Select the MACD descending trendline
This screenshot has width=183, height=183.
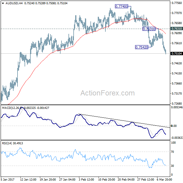(x=124, y=121)
